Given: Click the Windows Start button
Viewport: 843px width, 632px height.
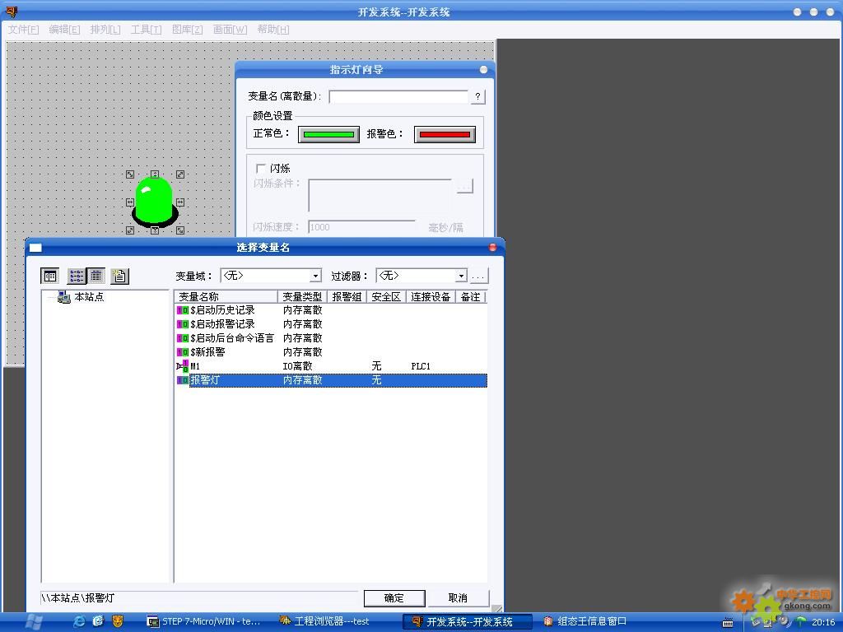Looking at the screenshot, I should tap(35, 621).
